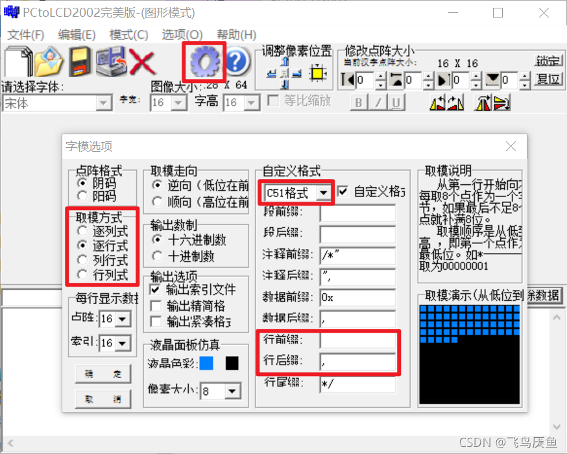Click the top-edge size adjust icon
The height and width of the screenshot is (454, 567).
396,80
